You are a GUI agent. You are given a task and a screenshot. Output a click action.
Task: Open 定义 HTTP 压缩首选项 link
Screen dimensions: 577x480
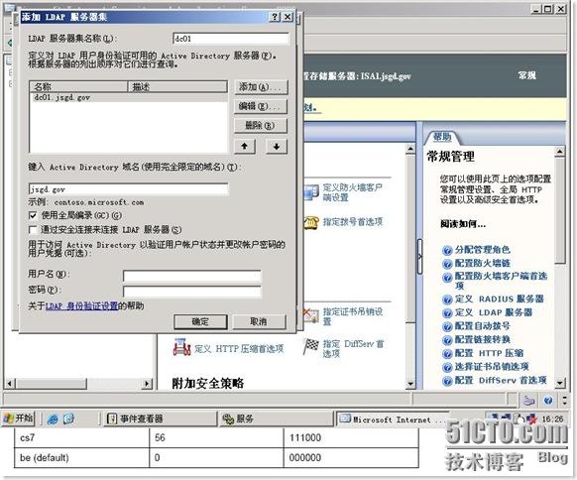tap(239, 348)
